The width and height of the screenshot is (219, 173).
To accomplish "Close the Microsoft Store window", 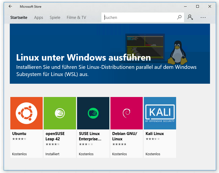I will [210, 6].
